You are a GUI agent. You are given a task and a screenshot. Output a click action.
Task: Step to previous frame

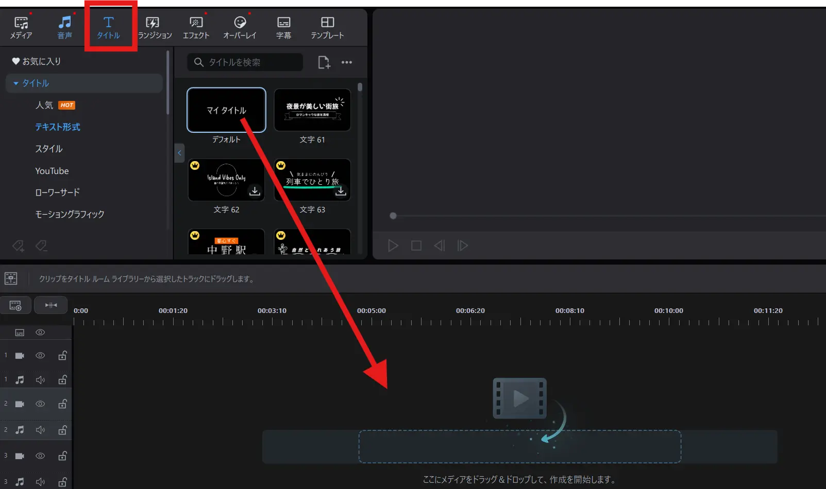(x=440, y=246)
